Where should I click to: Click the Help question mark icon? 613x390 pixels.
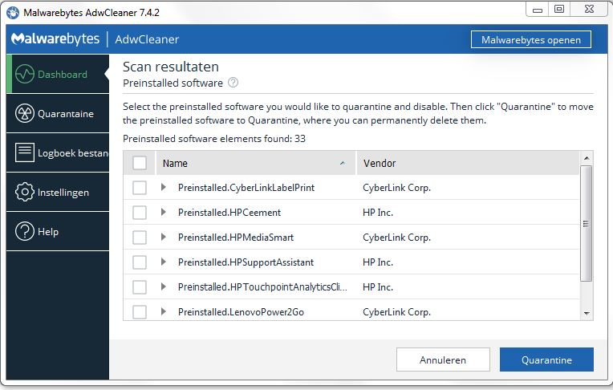[25, 232]
